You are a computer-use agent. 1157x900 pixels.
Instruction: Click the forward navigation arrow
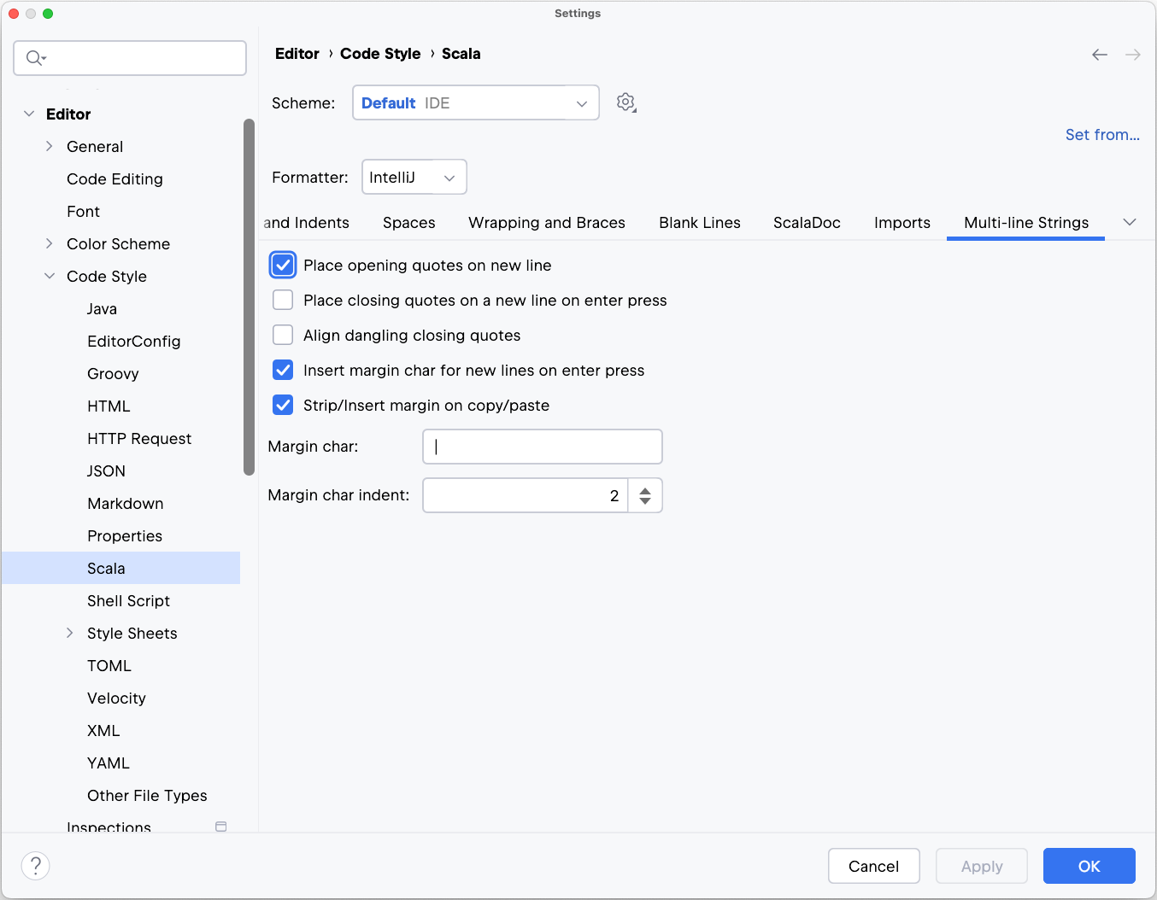pos(1132,54)
